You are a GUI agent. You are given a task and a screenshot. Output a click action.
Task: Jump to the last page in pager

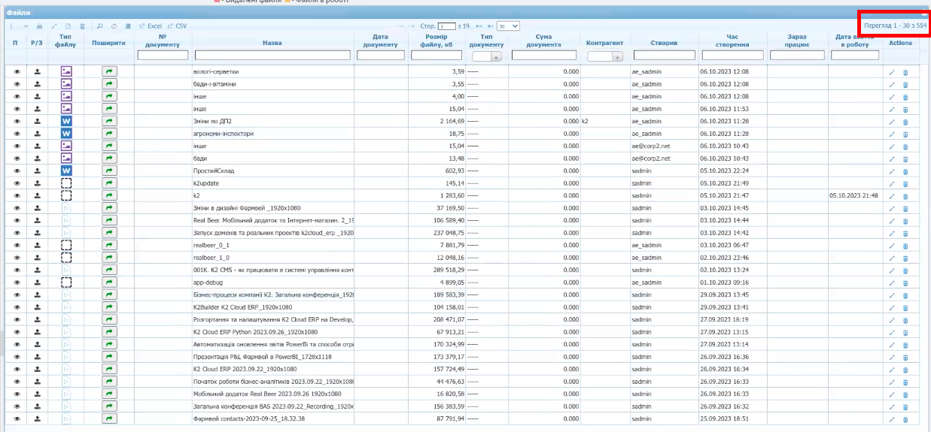(491, 26)
